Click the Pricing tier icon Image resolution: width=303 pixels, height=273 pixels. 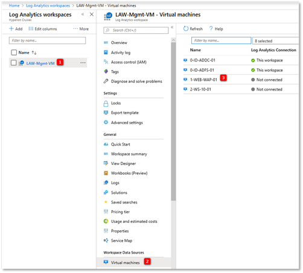pos(106,211)
